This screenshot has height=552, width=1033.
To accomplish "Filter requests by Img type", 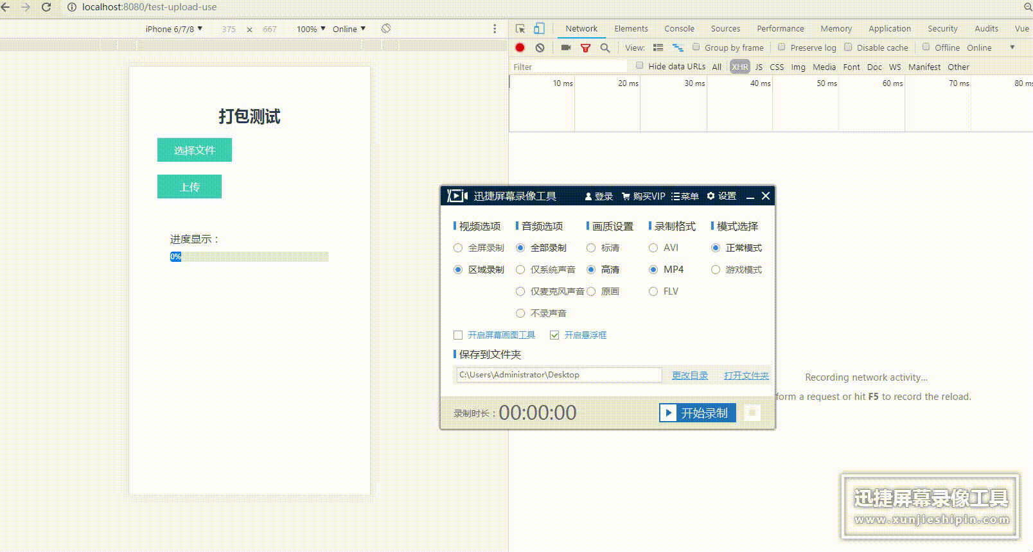I will point(798,67).
